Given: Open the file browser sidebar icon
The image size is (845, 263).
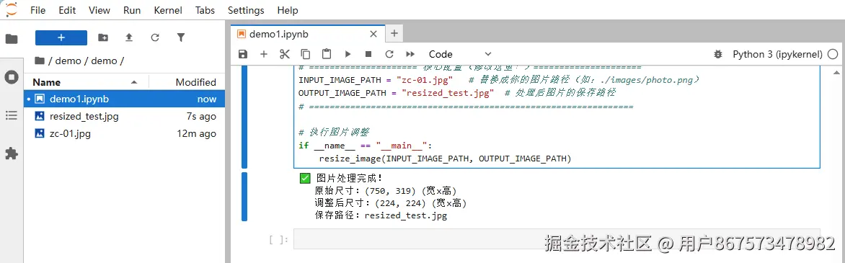Looking at the screenshot, I should click(x=12, y=39).
